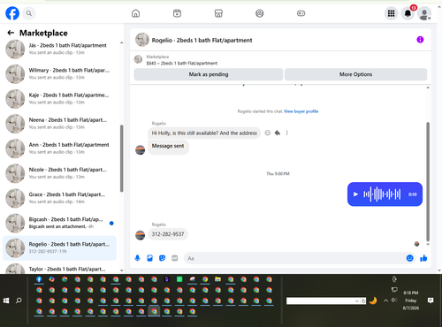Image resolution: width=442 pixels, height=327 pixels.
Task: Click the 'Hi Holly, is this still available' message
Action: [204, 133]
